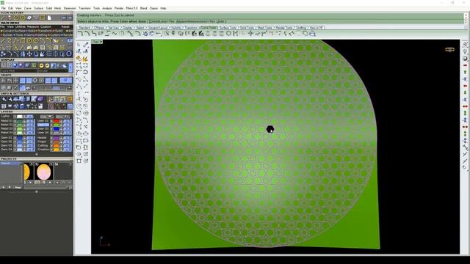Open the Surface menu in menu bar
The height and width of the screenshot is (264, 470).
click(38, 8)
